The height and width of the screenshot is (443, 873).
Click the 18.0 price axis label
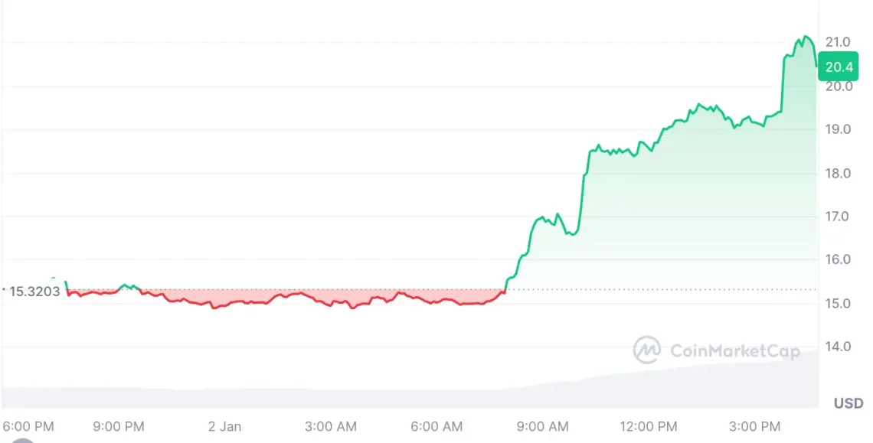point(839,173)
